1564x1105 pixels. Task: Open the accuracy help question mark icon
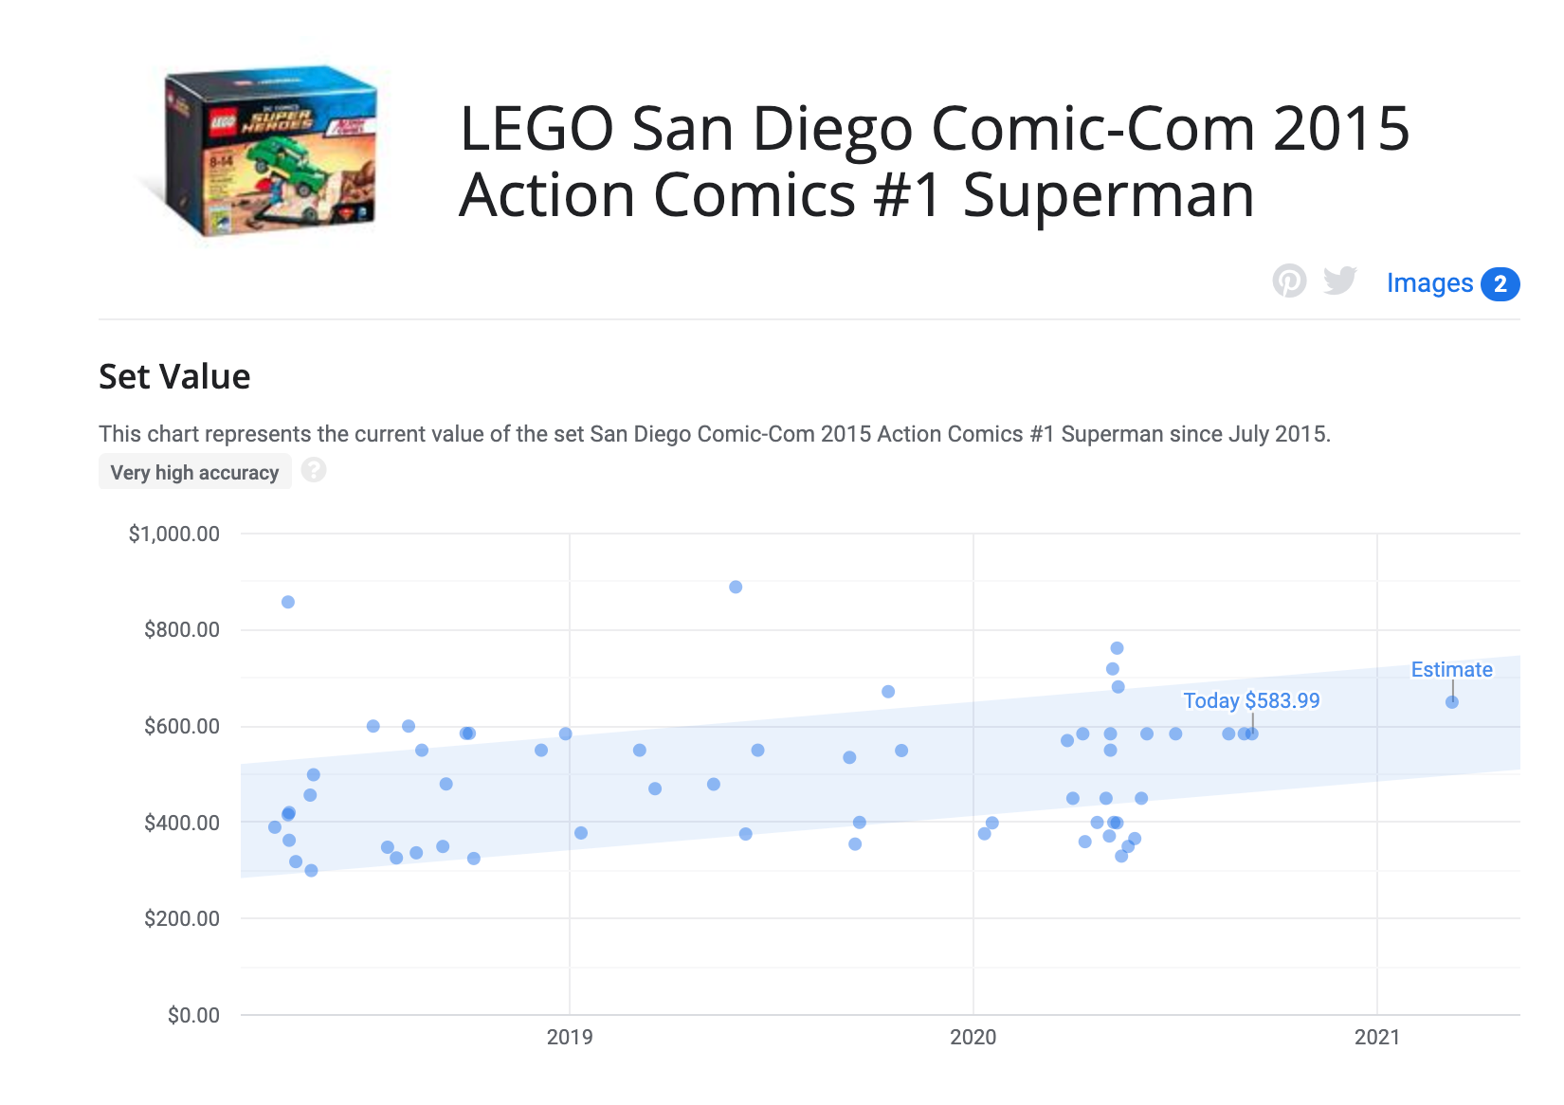click(314, 470)
